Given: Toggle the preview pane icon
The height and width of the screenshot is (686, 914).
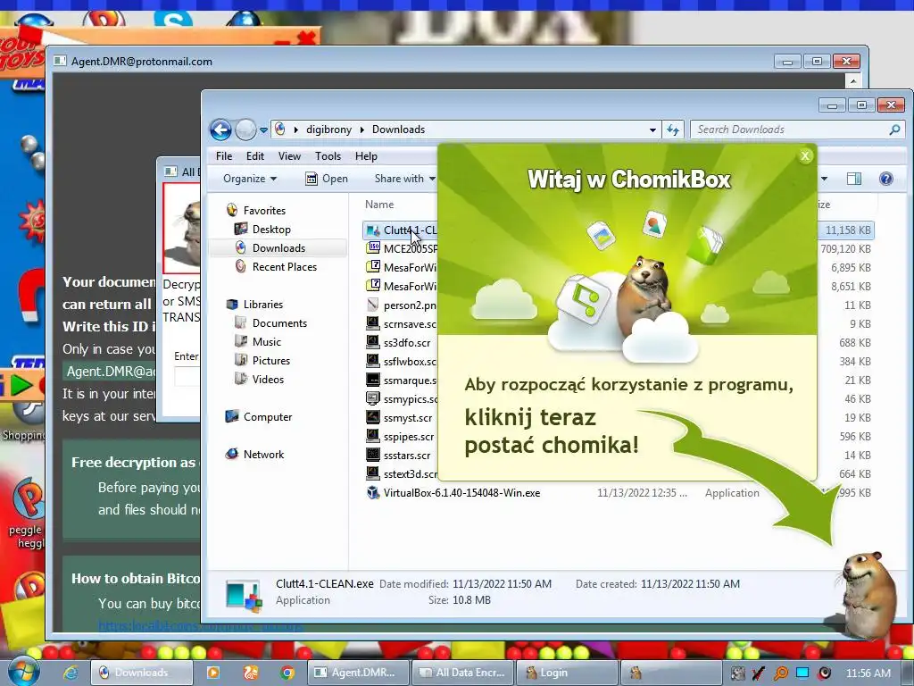Looking at the screenshot, I should click(x=854, y=179).
